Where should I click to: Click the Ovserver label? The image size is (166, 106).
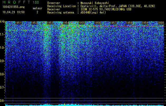(x=54, y=3)
